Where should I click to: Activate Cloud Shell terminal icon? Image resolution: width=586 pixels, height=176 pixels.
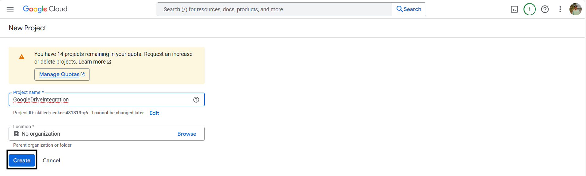(514, 9)
